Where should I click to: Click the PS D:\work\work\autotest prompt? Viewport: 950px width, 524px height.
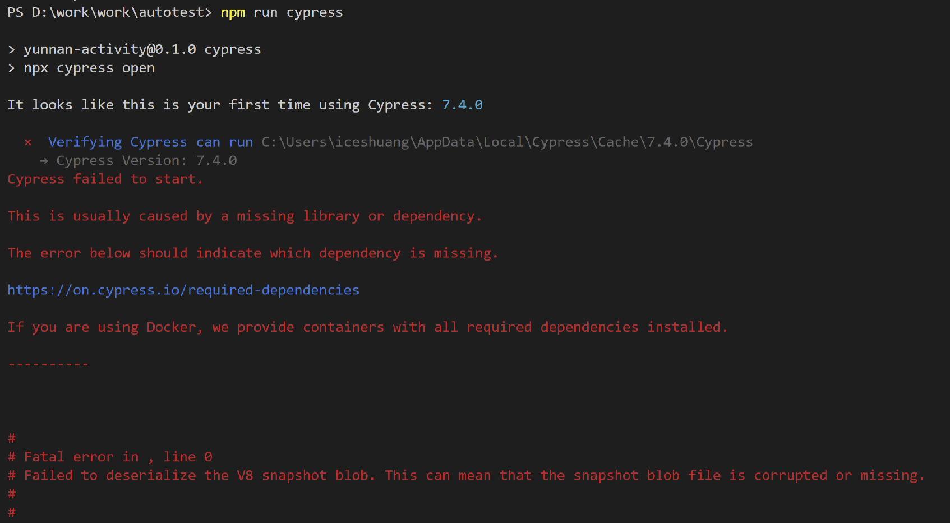click(x=109, y=12)
